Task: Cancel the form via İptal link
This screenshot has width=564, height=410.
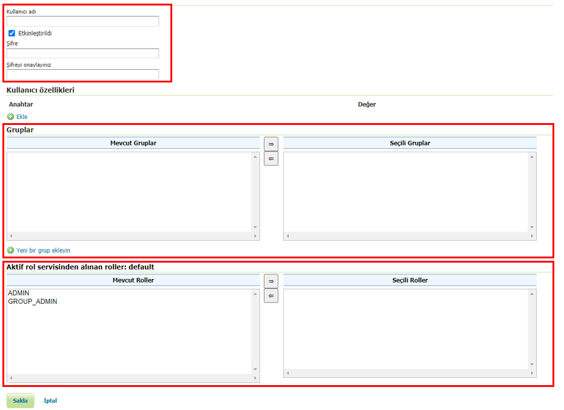Action: (50, 401)
